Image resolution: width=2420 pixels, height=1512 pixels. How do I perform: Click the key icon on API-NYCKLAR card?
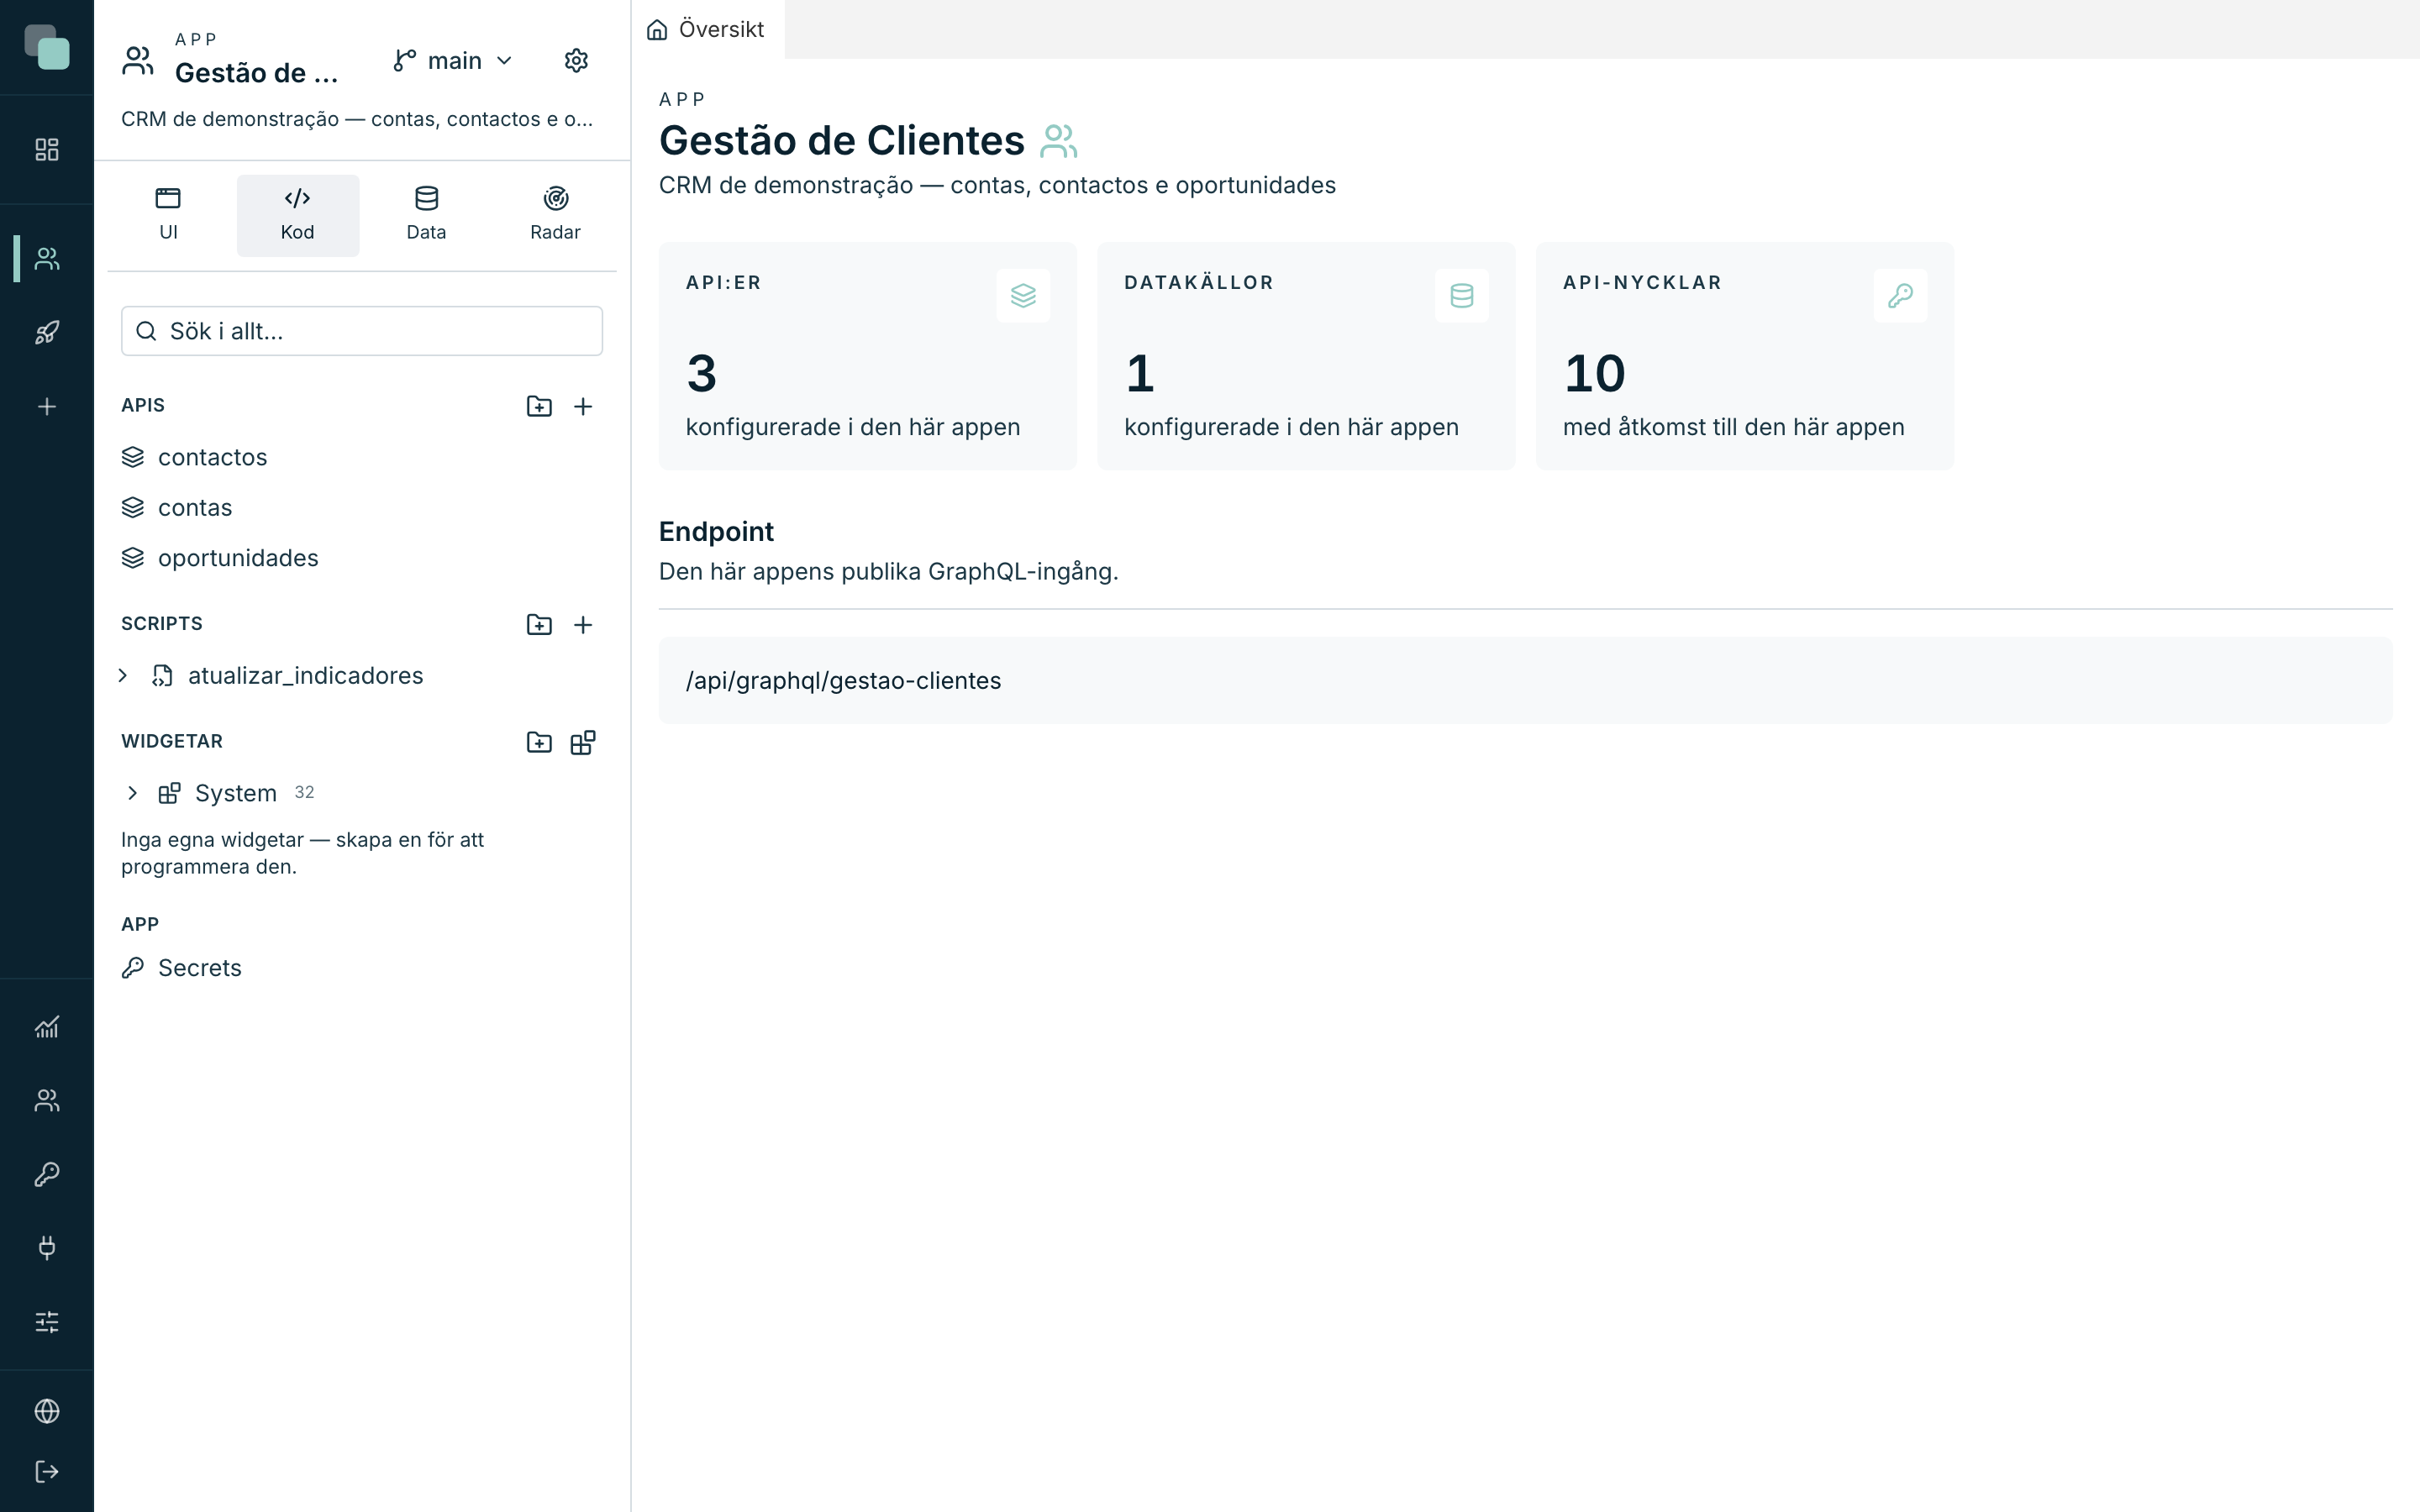click(x=1900, y=296)
